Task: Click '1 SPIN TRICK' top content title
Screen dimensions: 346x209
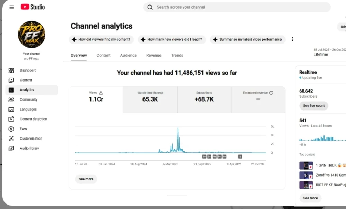Action: [330, 165]
